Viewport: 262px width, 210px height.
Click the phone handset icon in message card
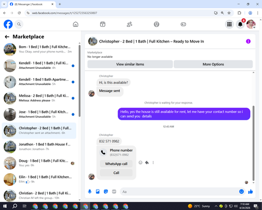tap(103, 152)
